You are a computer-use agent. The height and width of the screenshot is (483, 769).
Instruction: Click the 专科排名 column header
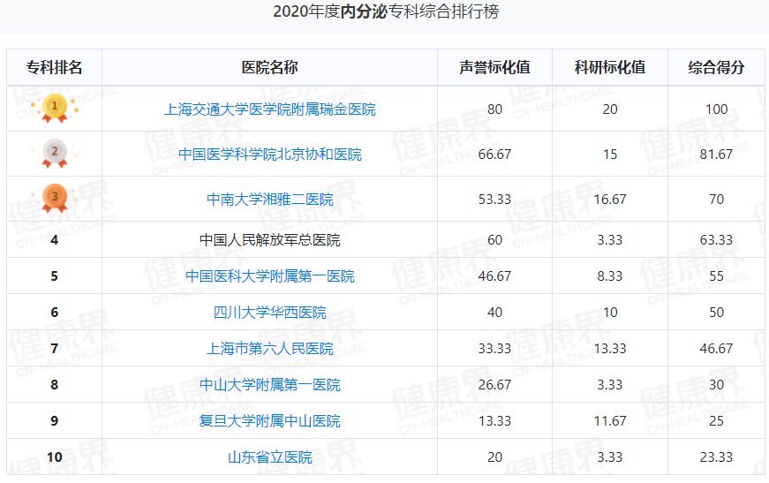54,67
